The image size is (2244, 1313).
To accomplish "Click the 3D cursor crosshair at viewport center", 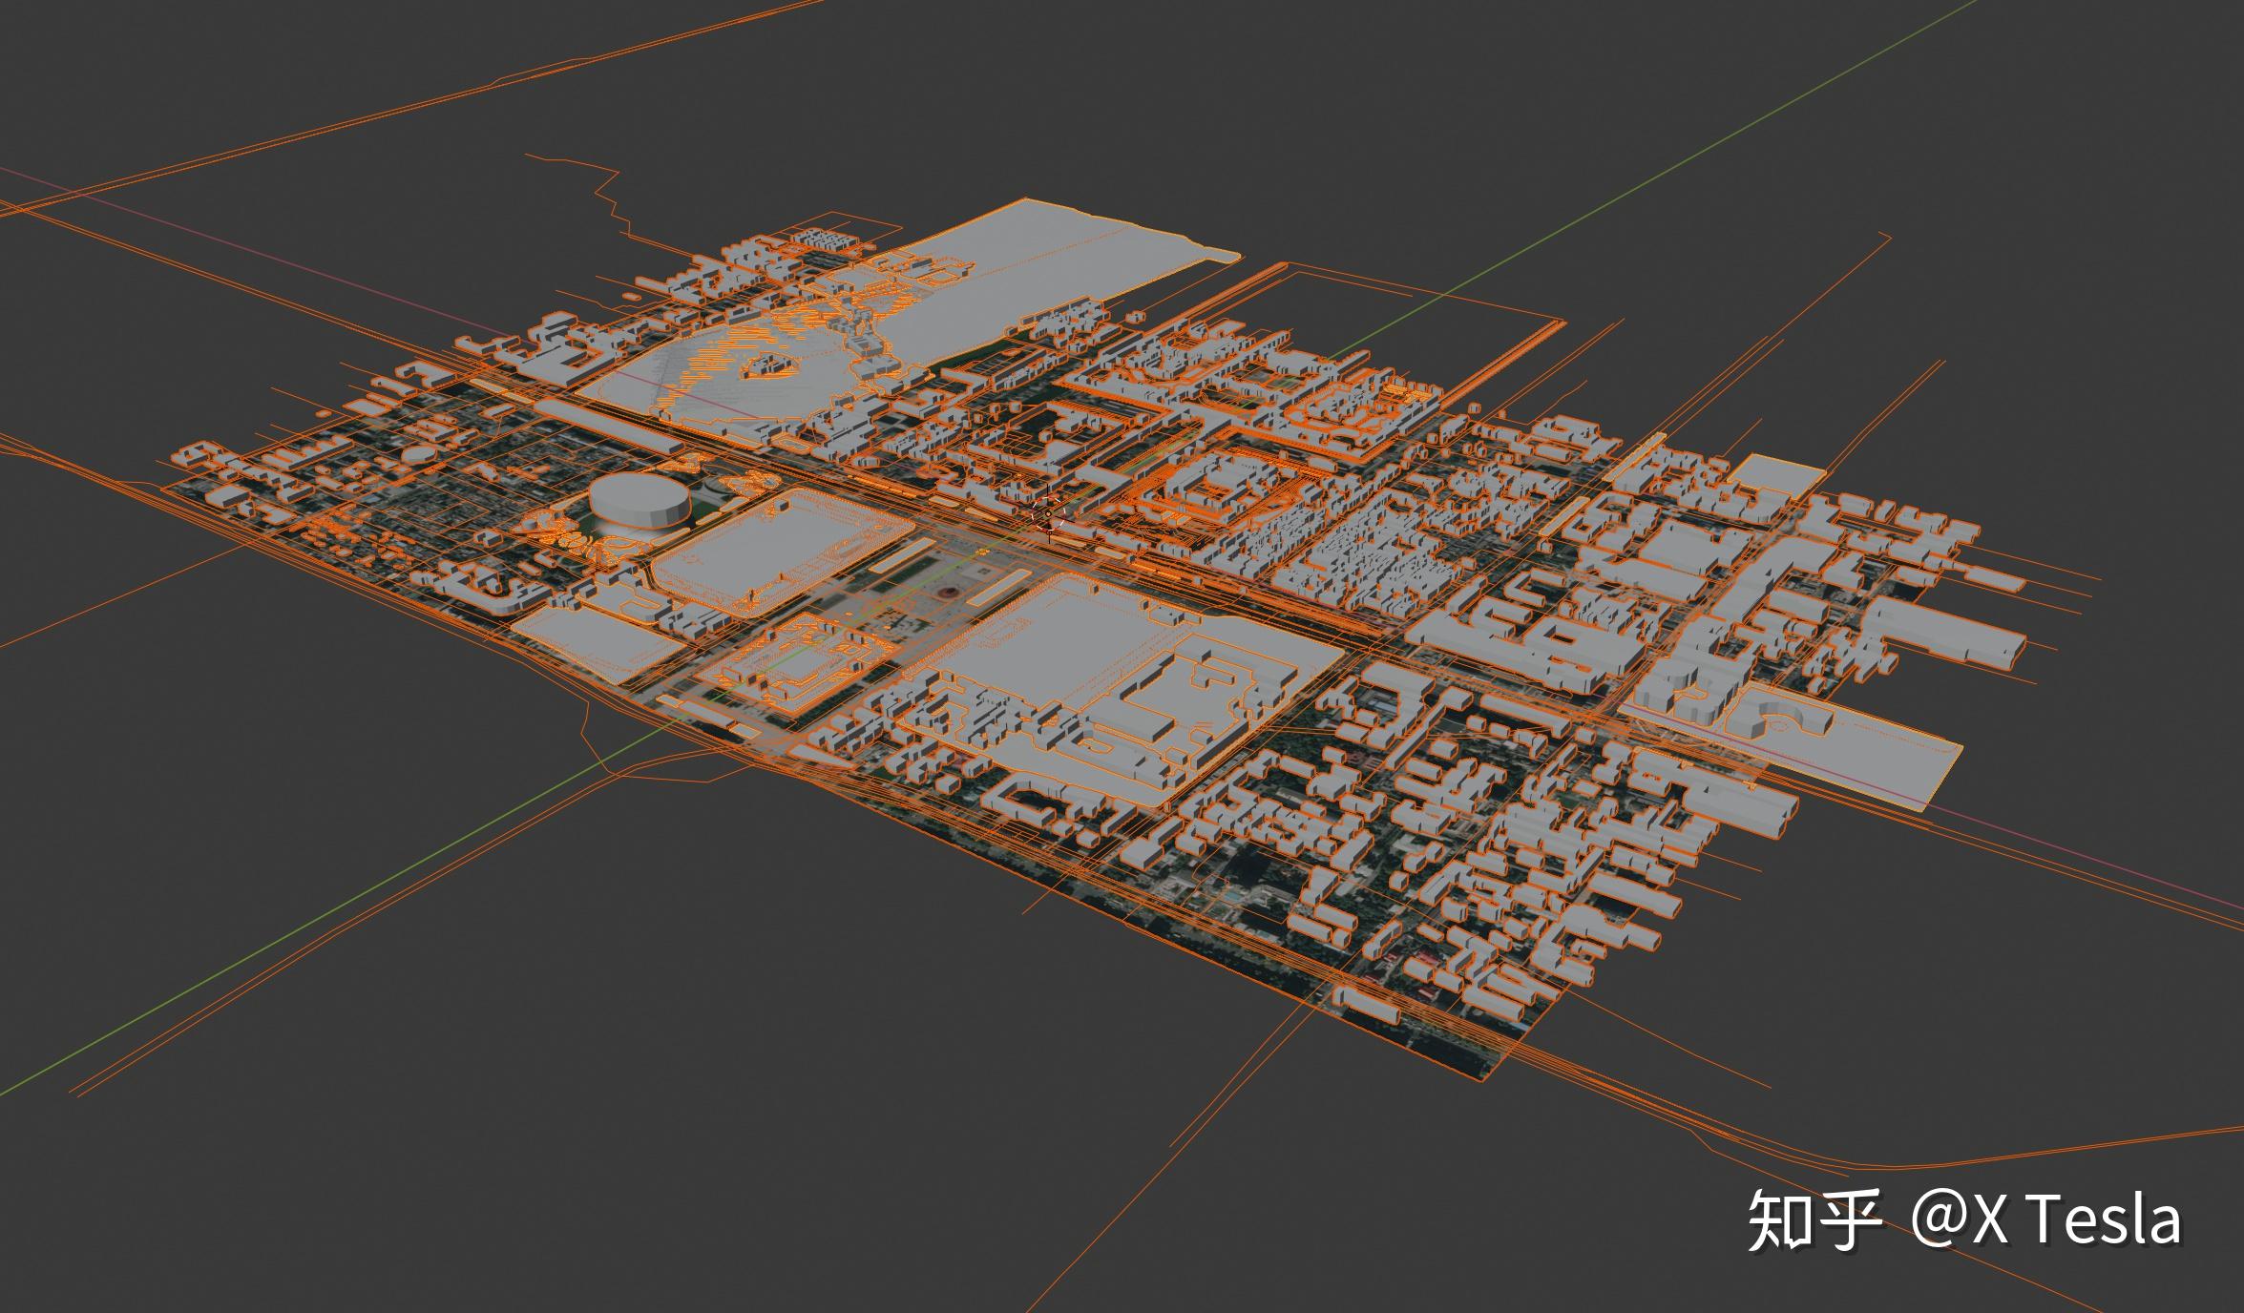I will [1047, 513].
